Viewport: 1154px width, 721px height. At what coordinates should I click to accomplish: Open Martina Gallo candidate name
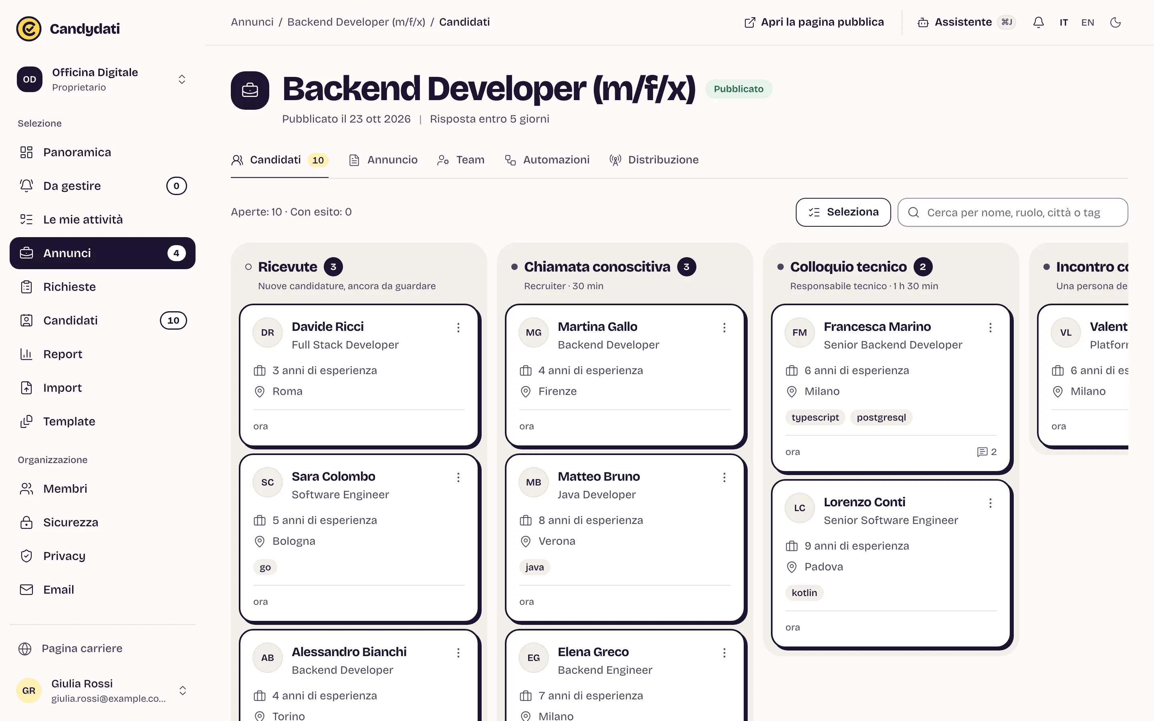(597, 326)
